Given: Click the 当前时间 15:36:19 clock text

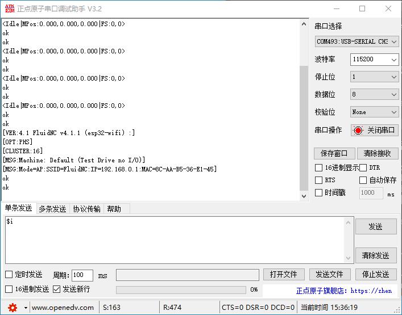Looking at the screenshot, I should click(329, 307).
